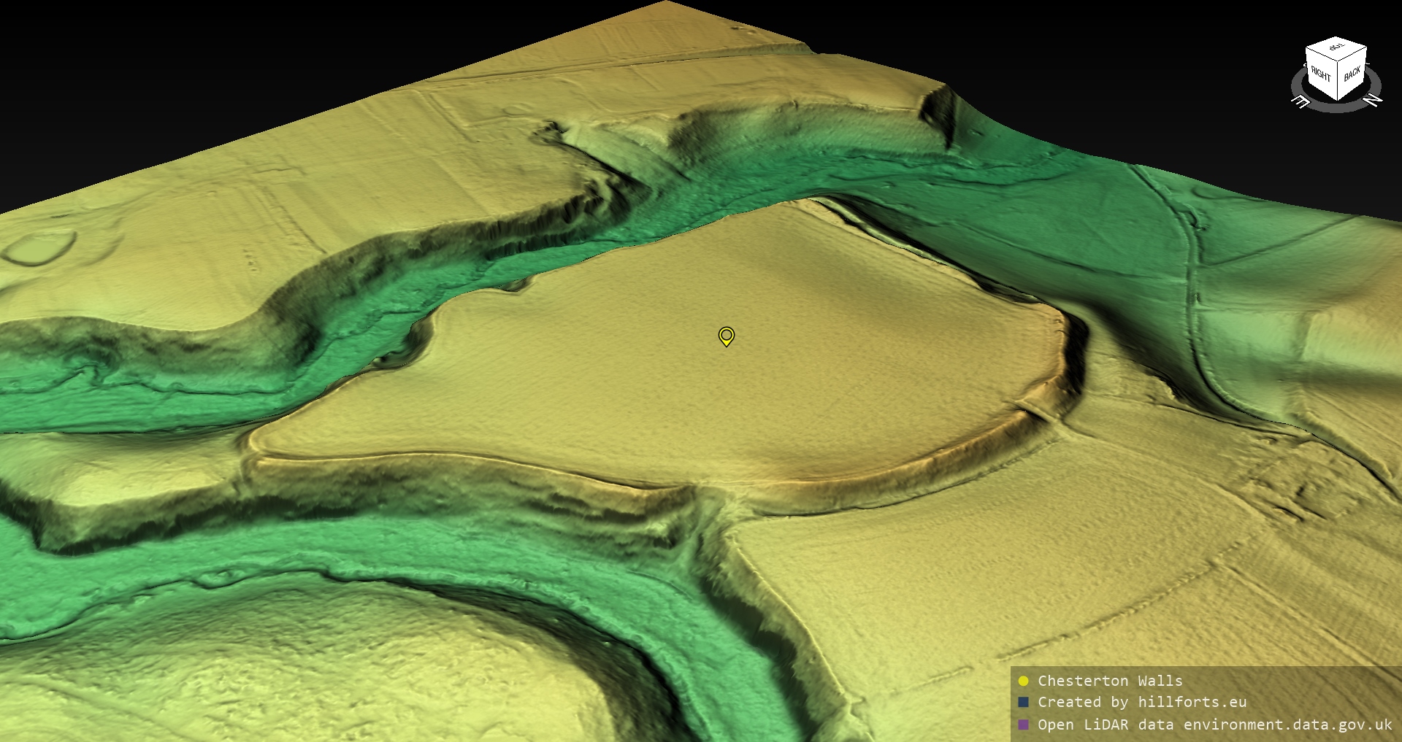The image size is (1402, 742).
Task: Select the TOP face of the view cube
Action: (x=1336, y=47)
